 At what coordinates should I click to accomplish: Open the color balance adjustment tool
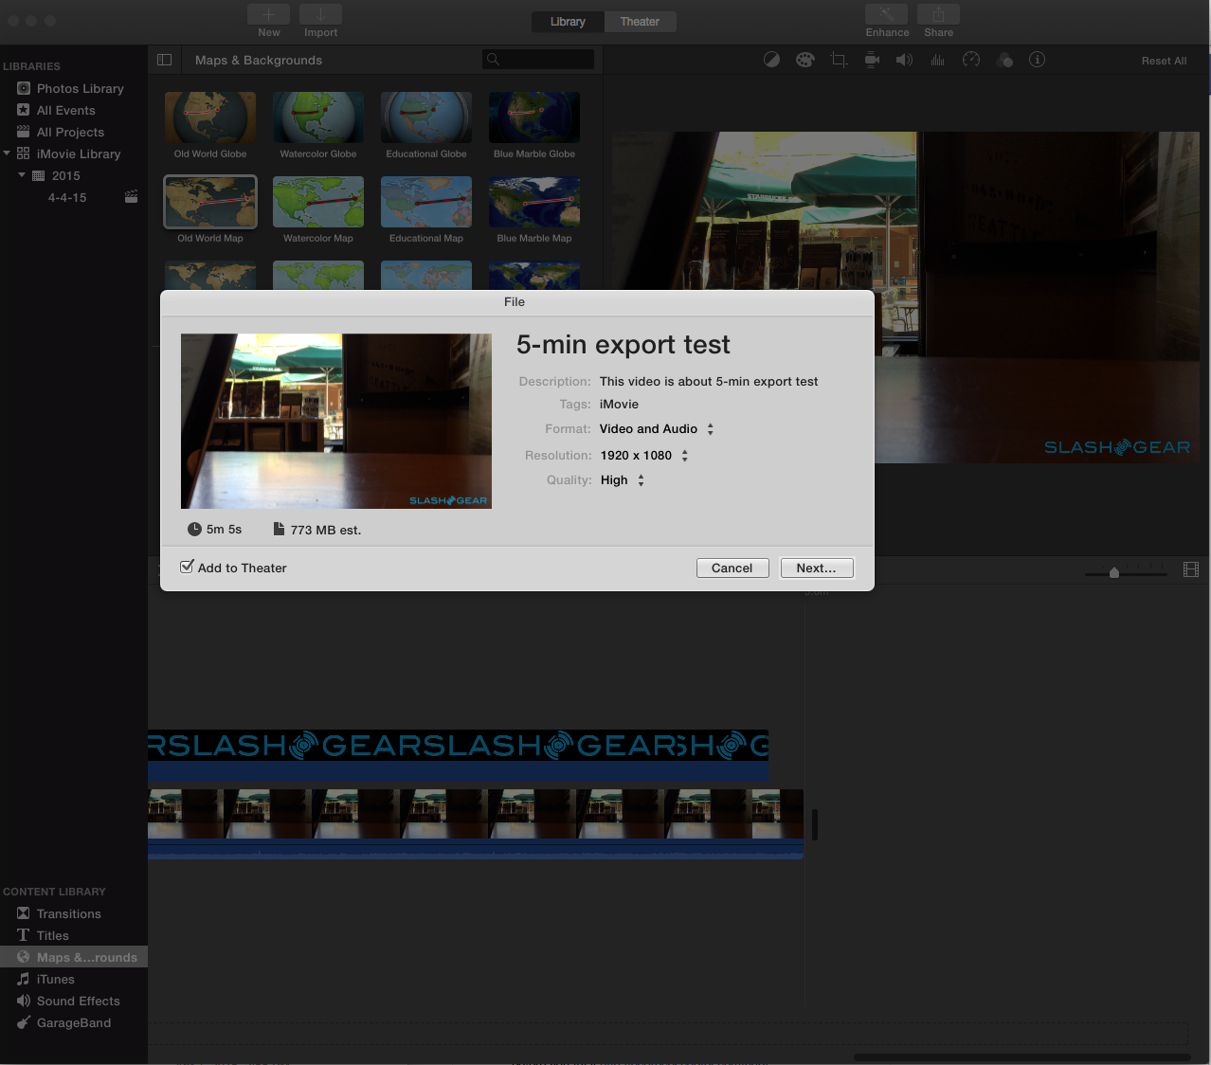pos(772,60)
